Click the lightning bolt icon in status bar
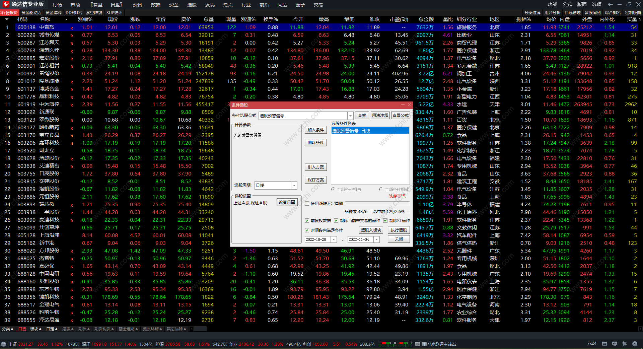643x349 pixels. click(x=635, y=344)
